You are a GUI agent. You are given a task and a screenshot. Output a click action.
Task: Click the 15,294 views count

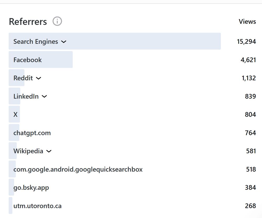click(x=246, y=42)
